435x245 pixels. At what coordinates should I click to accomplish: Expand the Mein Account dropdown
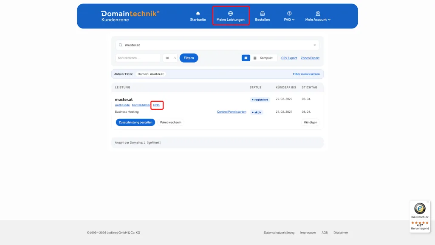[318, 17]
